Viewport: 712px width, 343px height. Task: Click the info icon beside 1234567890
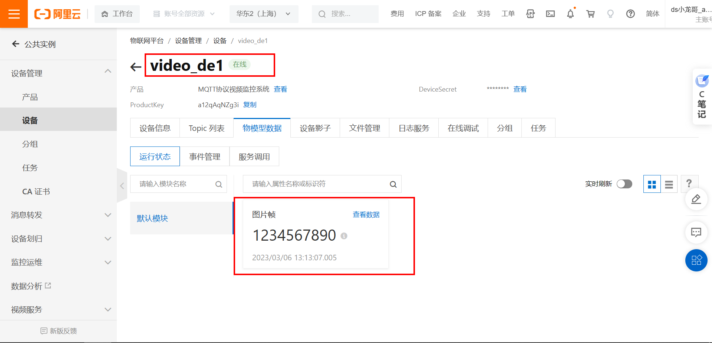click(344, 236)
